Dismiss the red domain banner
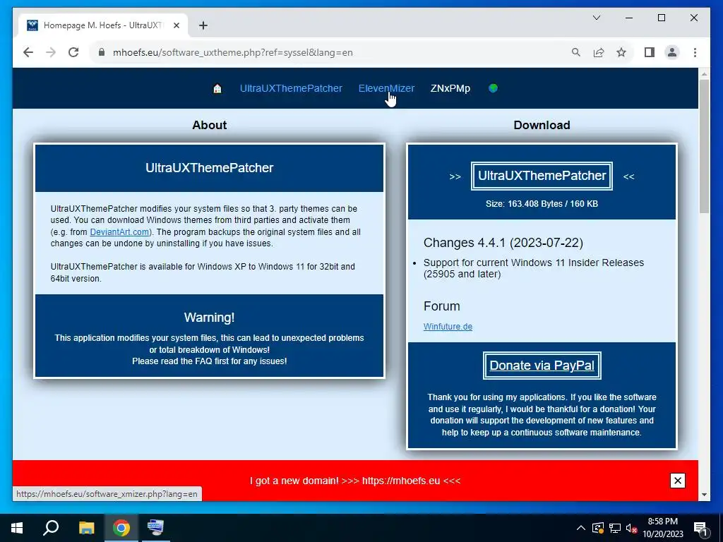Screen dimensions: 723x542 pos(677,481)
